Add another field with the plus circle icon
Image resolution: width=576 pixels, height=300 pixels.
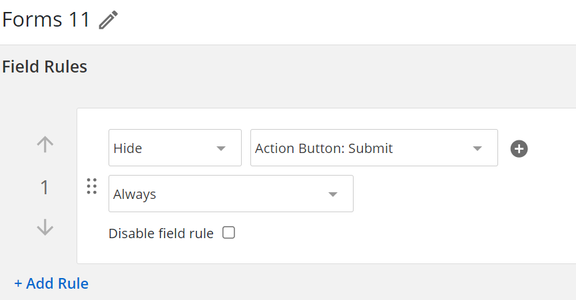(519, 148)
